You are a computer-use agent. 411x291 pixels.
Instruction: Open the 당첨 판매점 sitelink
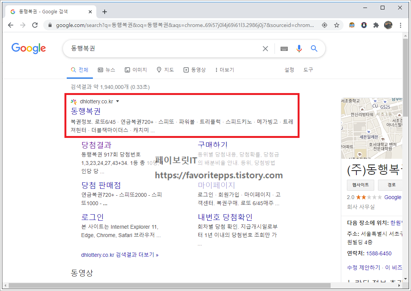point(101,185)
